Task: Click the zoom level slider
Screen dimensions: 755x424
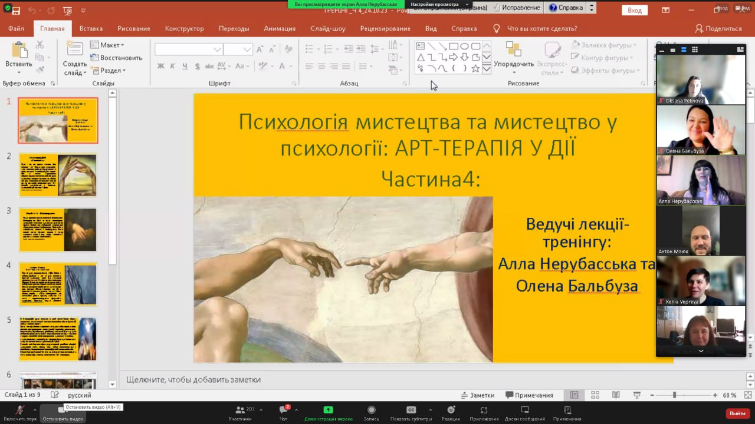Action: coord(674,395)
